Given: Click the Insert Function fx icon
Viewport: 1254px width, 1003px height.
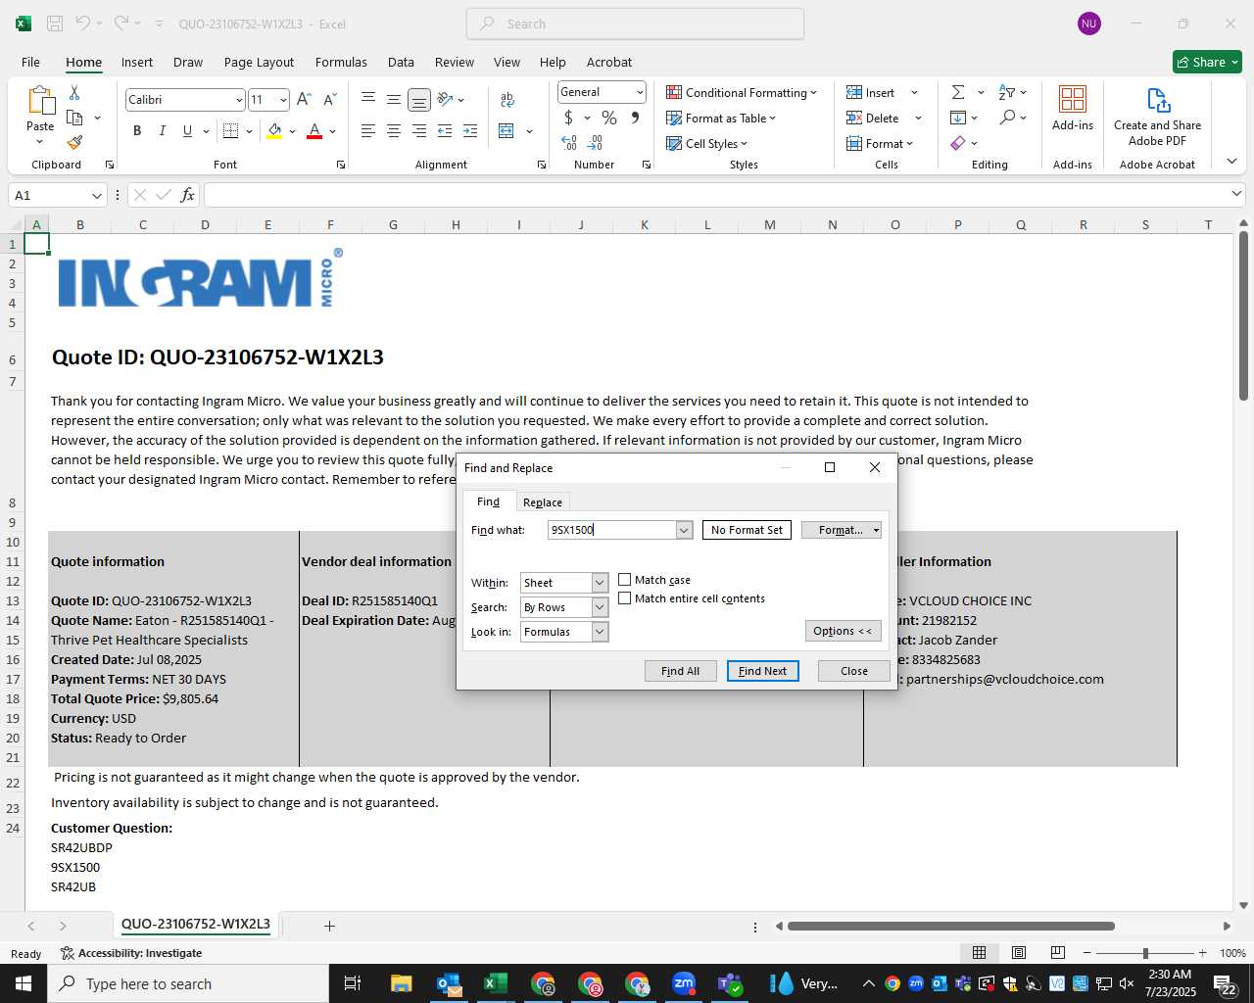Looking at the screenshot, I should click(187, 195).
